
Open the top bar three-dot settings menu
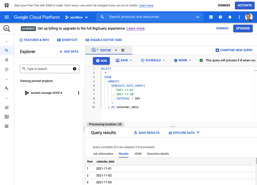tap(239, 17)
